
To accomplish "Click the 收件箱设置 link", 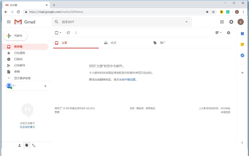I will (x=129, y=79).
